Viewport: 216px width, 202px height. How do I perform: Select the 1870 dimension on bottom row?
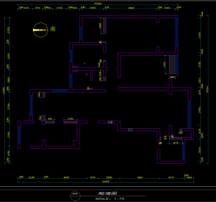tap(92, 178)
